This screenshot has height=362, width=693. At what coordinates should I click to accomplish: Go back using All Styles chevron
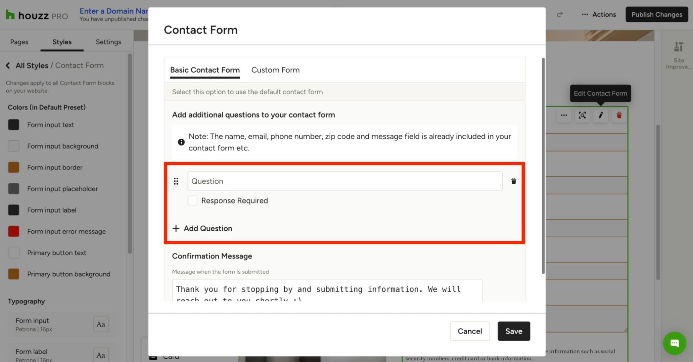click(8, 66)
